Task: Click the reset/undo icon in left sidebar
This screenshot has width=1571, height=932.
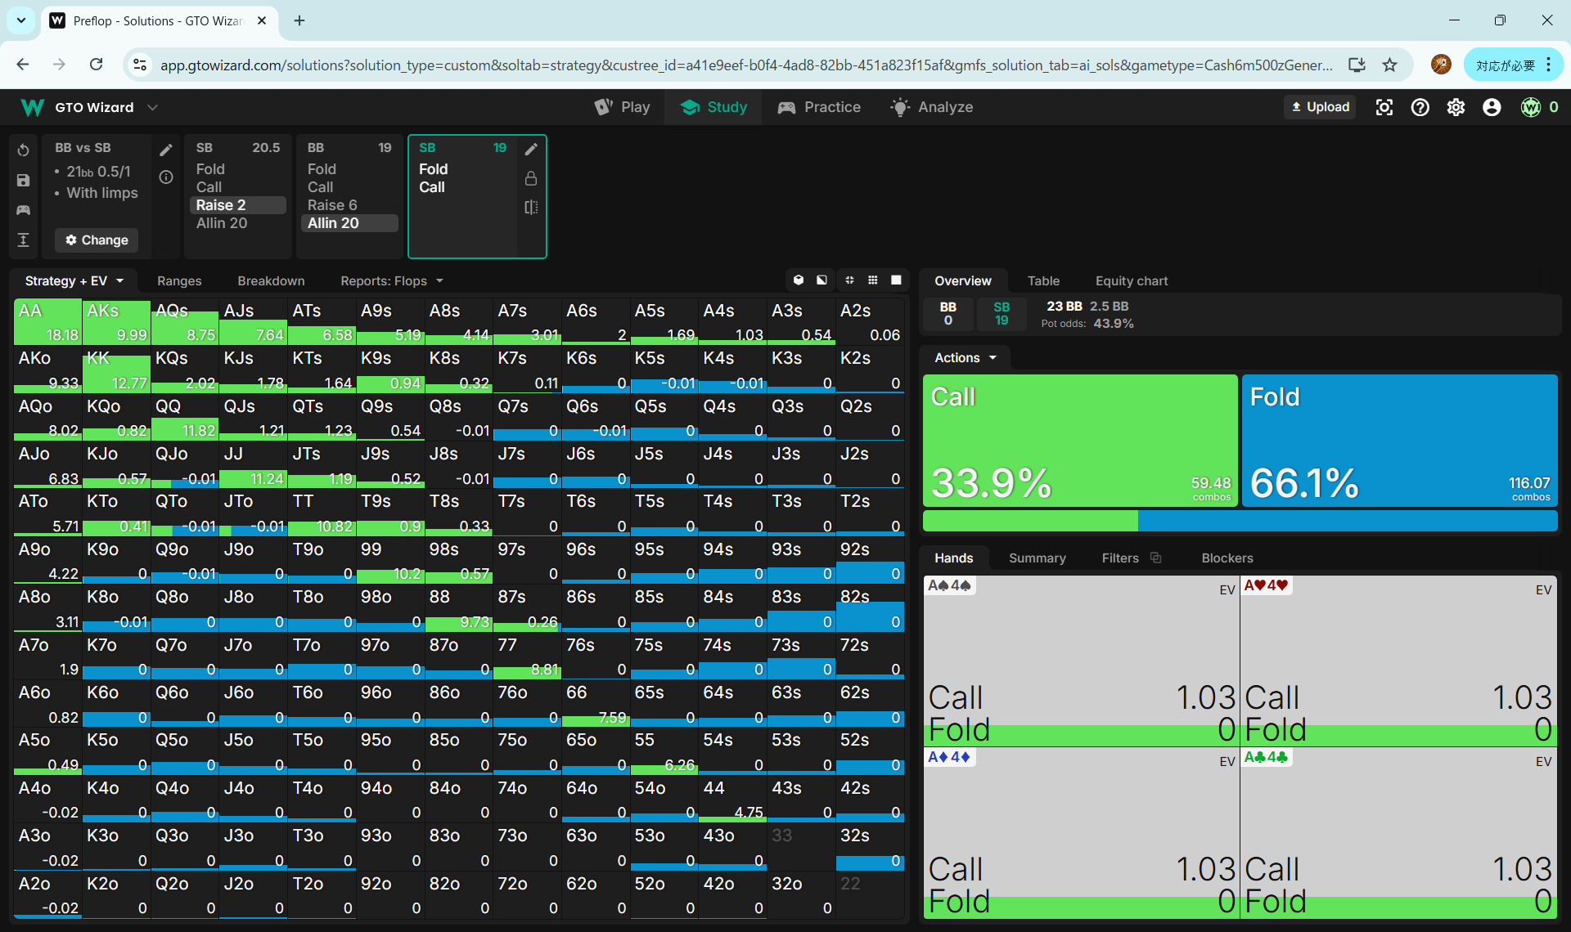Action: [x=23, y=150]
